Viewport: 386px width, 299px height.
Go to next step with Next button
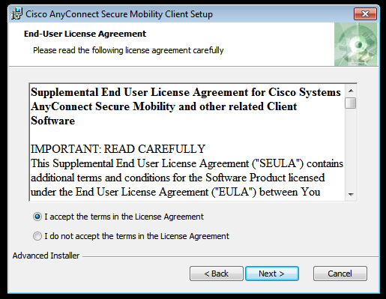click(x=272, y=274)
